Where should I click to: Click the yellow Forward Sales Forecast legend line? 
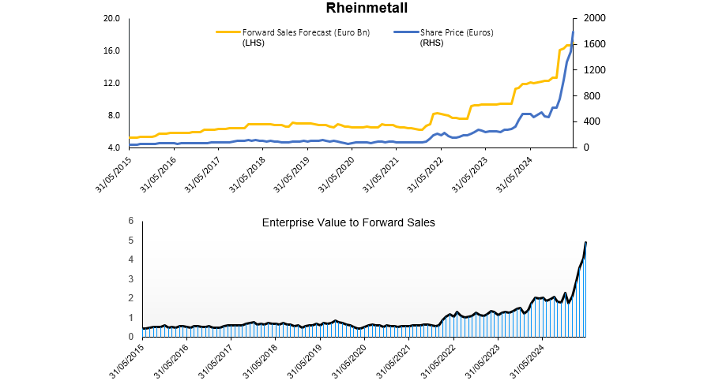click(x=228, y=32)
